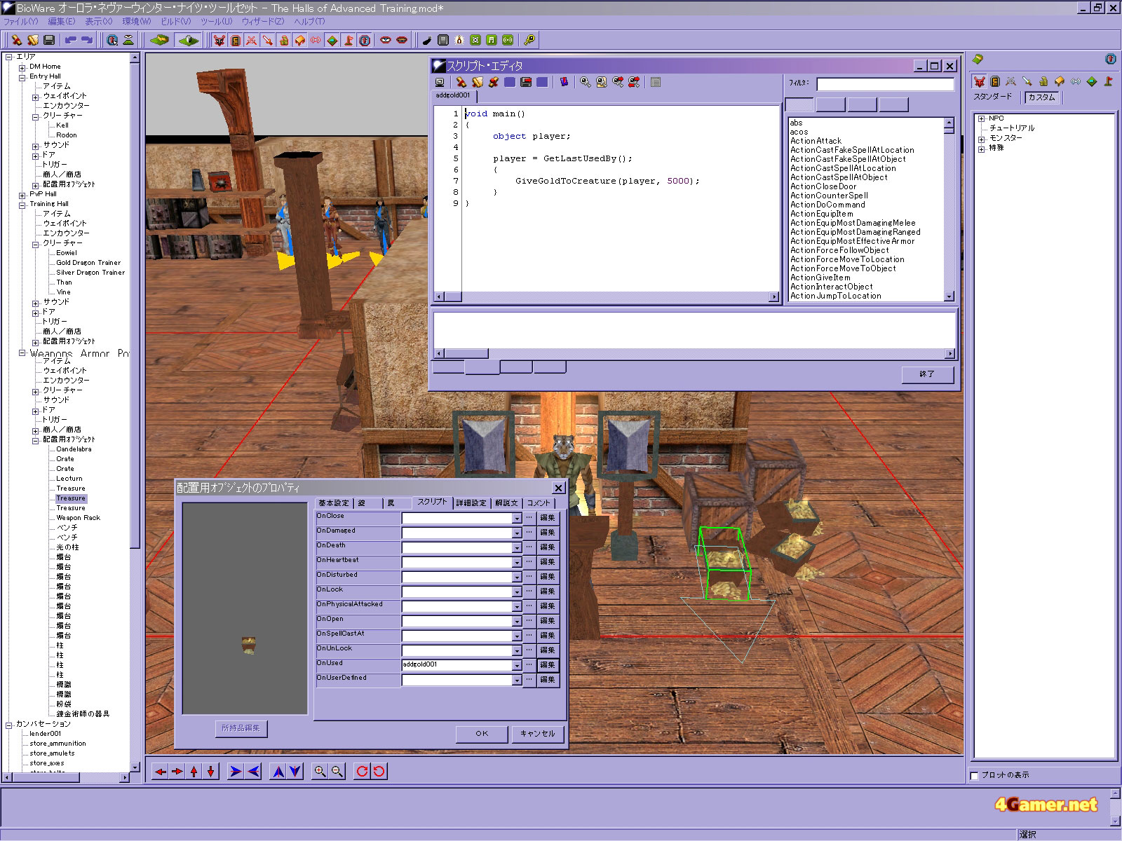Image resolution: width=1122 pixels, height=841 pixels.
Task: Click the first magnifier find icon in Script Editor
Action: pos(586,83)
